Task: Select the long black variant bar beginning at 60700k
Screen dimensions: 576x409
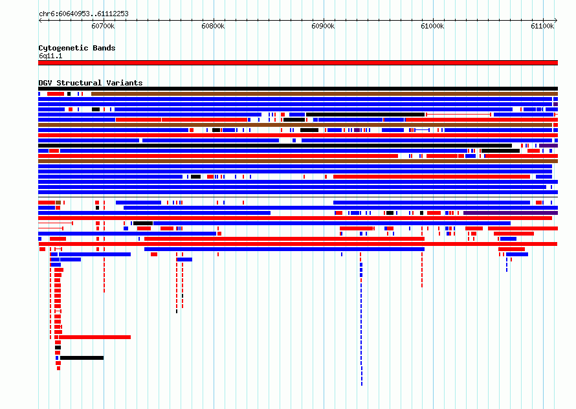Action: [82, 358]
